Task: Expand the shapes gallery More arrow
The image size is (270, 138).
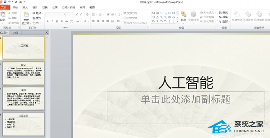Action: [x=177, y=21]
